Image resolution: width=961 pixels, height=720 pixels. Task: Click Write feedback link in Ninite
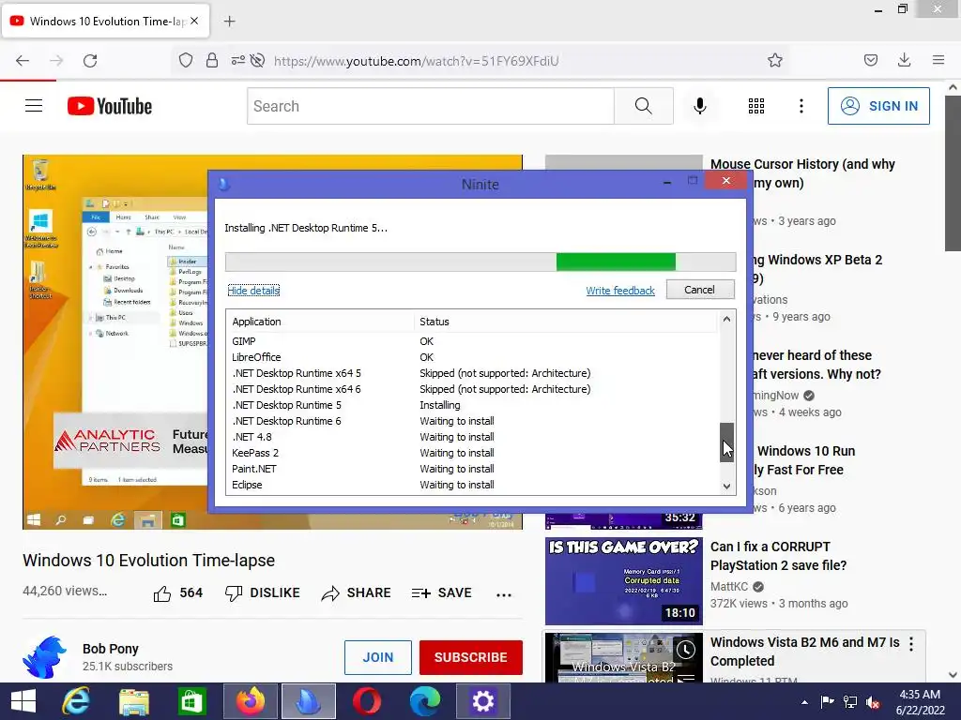point(620,291)
